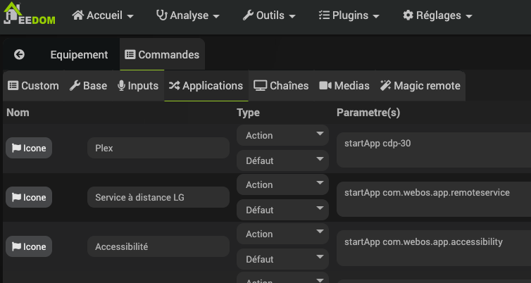Open the Plugins menu
This screenshot has width=531, height=283.
[349, 15]
